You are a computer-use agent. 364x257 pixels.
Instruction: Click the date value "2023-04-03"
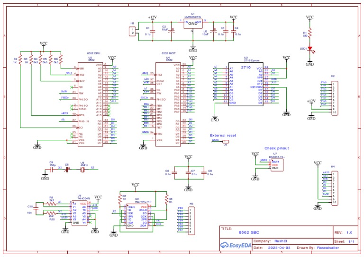[279, 248]
